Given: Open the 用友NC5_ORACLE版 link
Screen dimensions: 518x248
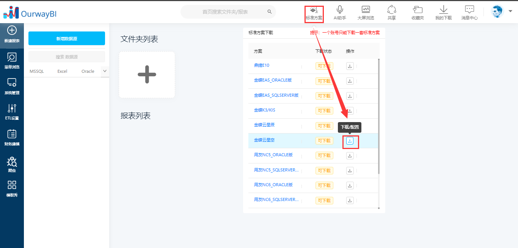Looking at the screenshot, I should pyautogui.click(x=273, y=155).
